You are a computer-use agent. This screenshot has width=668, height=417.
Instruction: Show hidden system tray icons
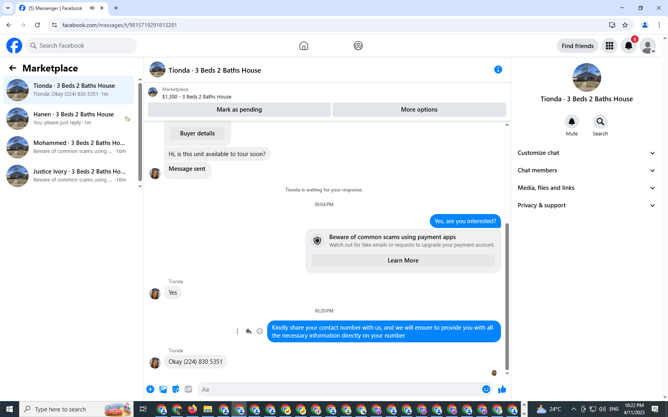[x=573, y=409]
